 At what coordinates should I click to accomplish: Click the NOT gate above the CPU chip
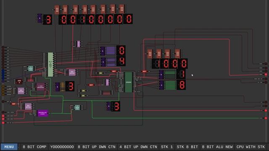click(x=114, y=71)
